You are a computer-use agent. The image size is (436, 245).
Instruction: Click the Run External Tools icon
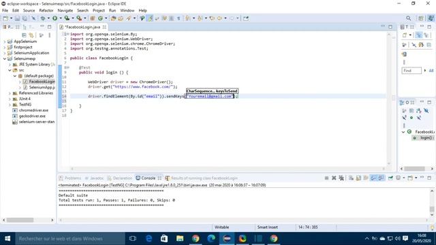point(79,18)
